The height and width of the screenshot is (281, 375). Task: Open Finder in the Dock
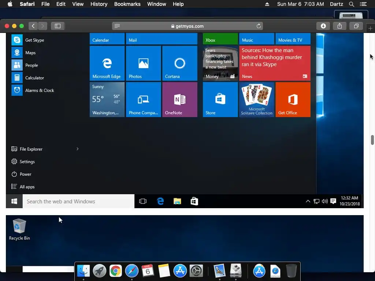tap(83, 271)
